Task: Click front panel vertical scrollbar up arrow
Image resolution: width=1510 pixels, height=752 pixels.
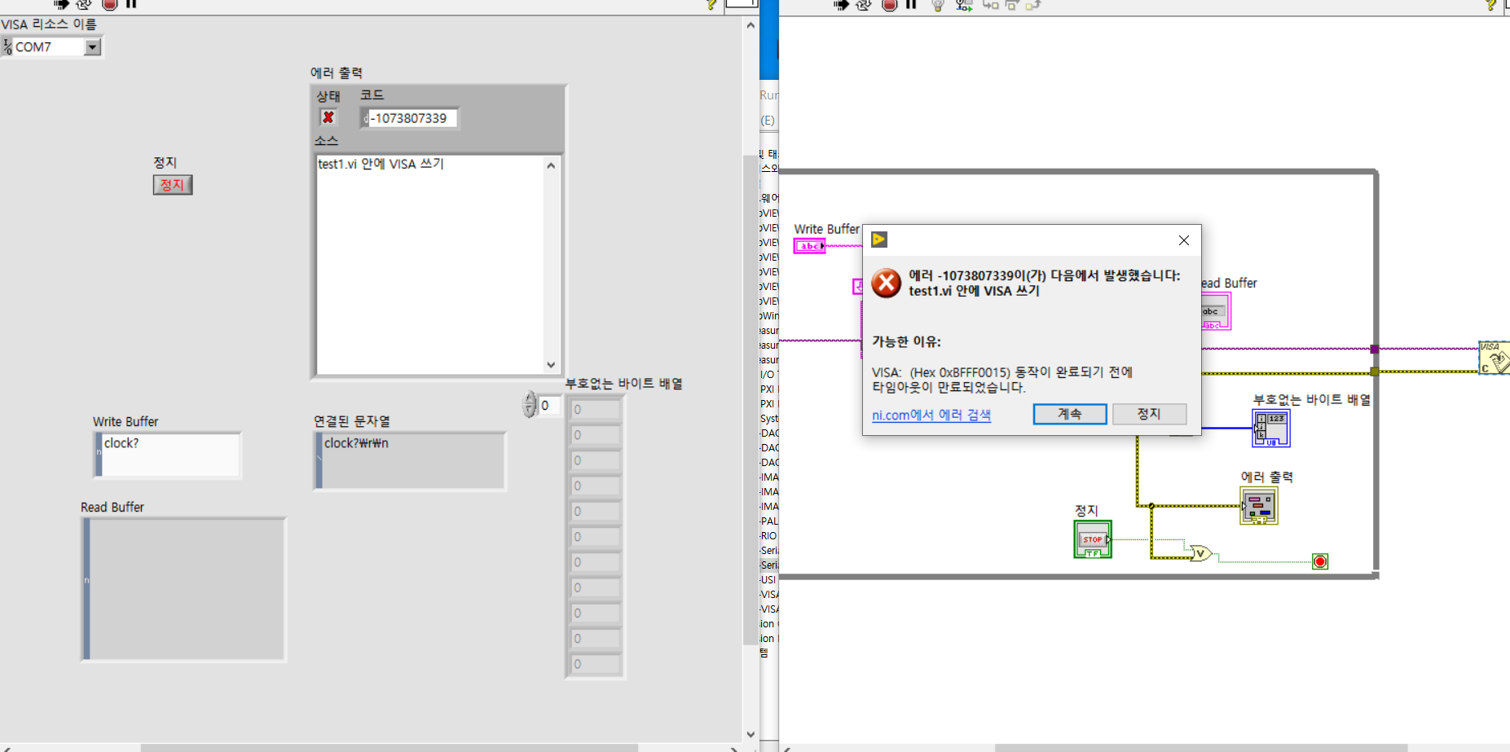Action: (x=751, y=25)
